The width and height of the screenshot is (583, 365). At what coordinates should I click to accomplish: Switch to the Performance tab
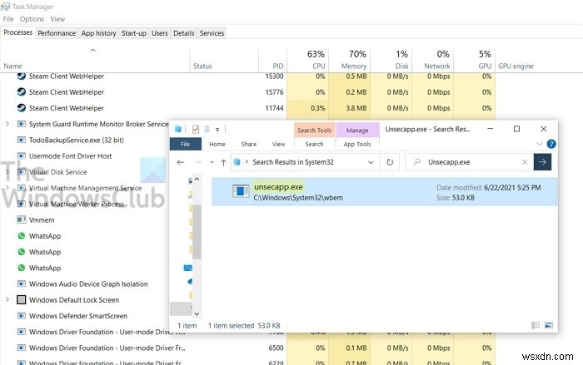[x=57, y=33]
